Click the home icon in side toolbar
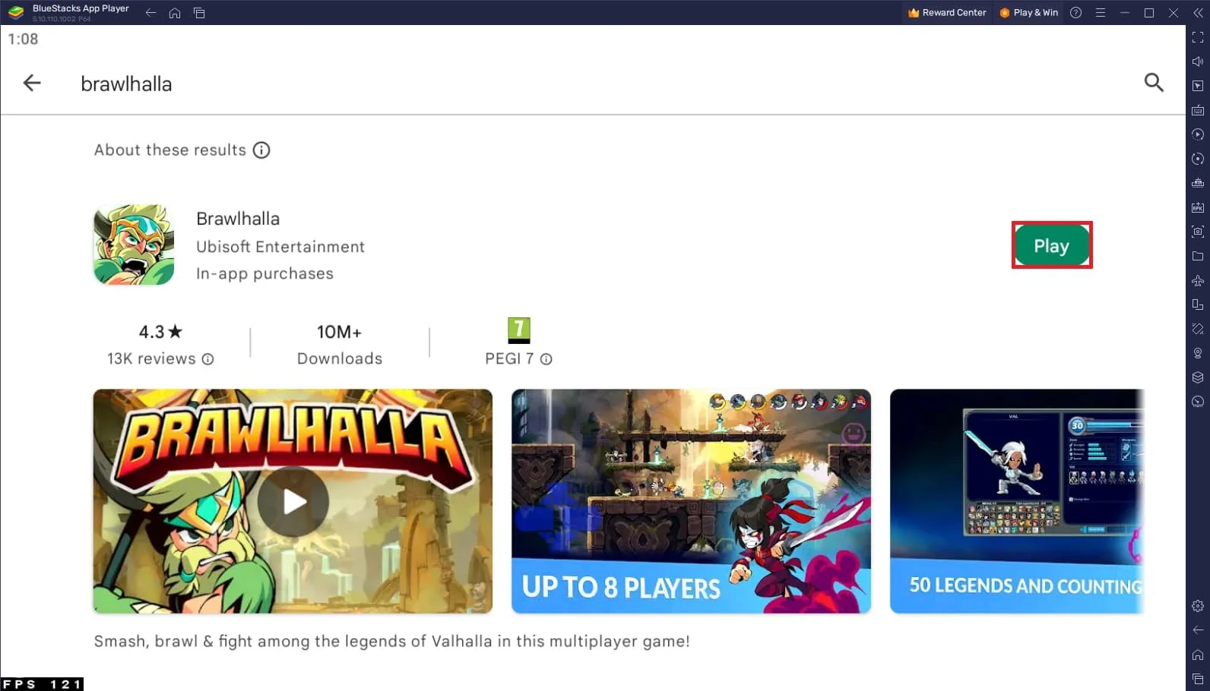This screenshot has height=691, width=1210. coord(1198,655)
